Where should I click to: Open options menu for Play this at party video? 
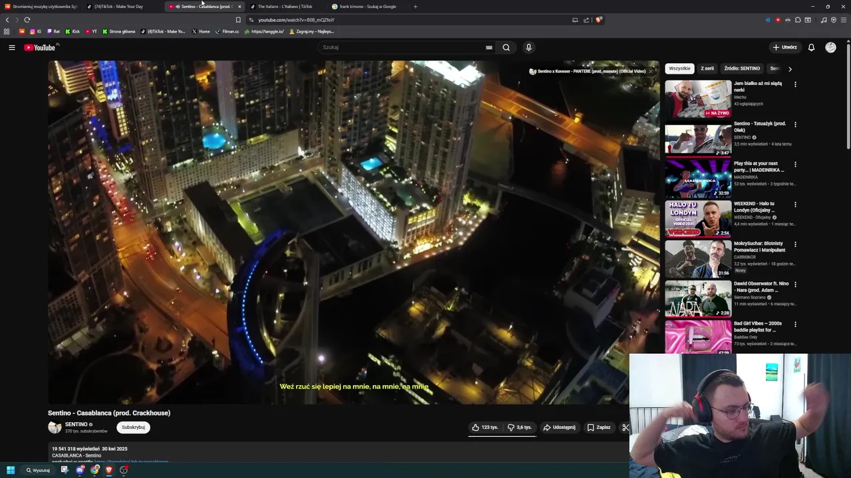pyautogui.click(x=795, y=164)
